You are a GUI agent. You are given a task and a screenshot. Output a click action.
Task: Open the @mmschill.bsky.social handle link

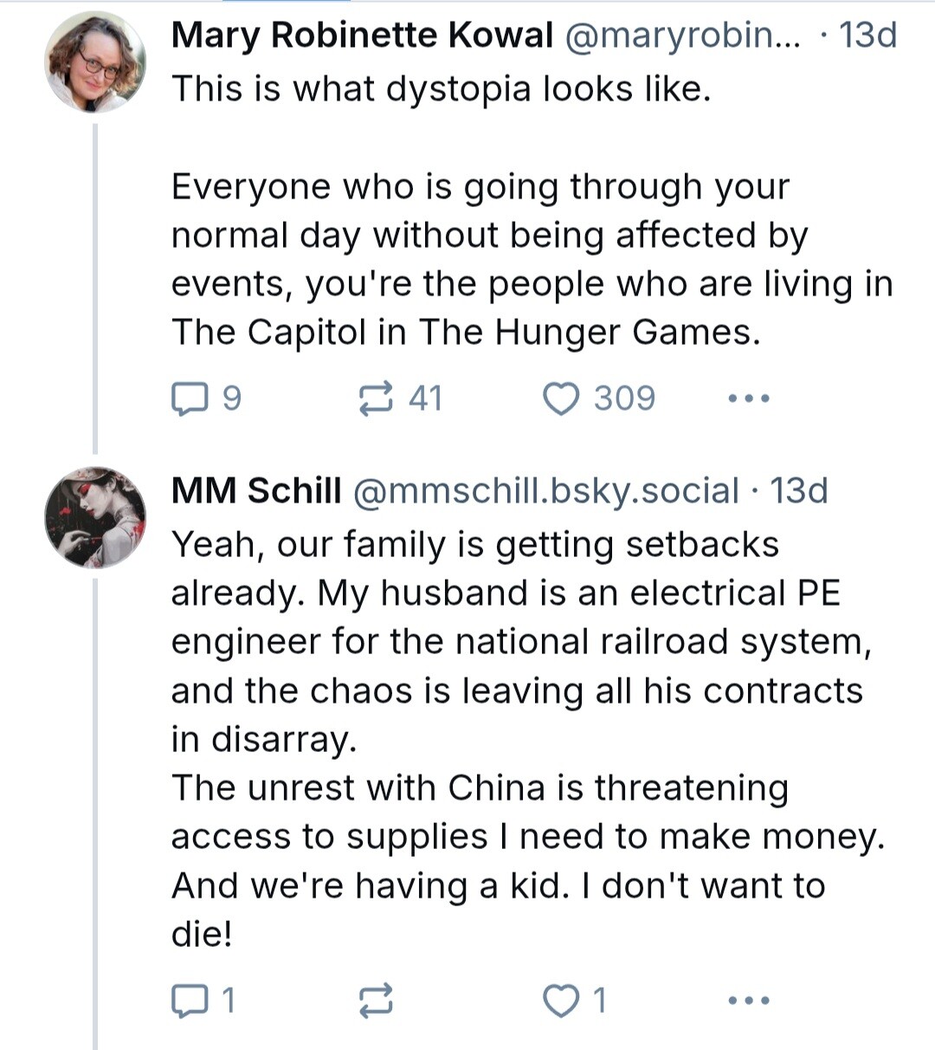click(x=546, y=490)
